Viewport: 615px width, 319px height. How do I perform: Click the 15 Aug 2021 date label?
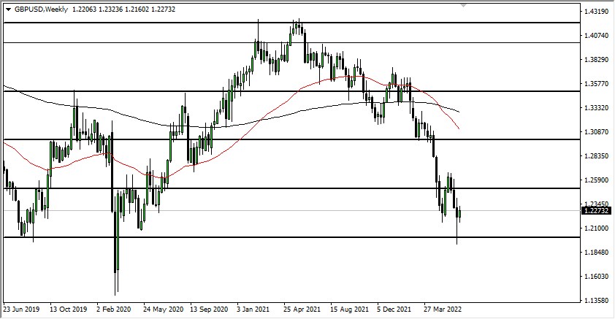pyautogui.click(x=349, y=310)
